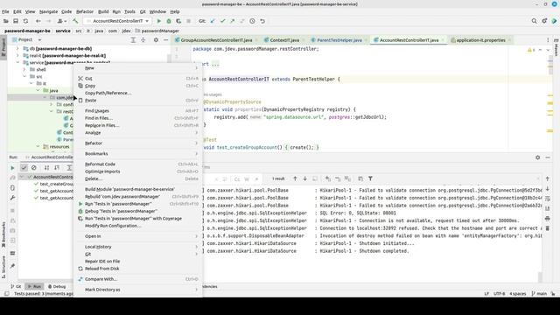
Task: Click UTF-8 encoding in status bar
Action: pyautogui.click(x=500, y=294)
